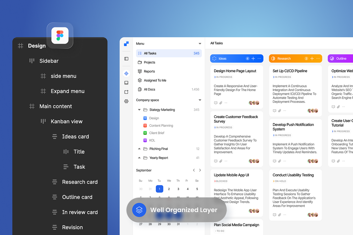
Task: Select Outline card layer
Action: (77, 197)
